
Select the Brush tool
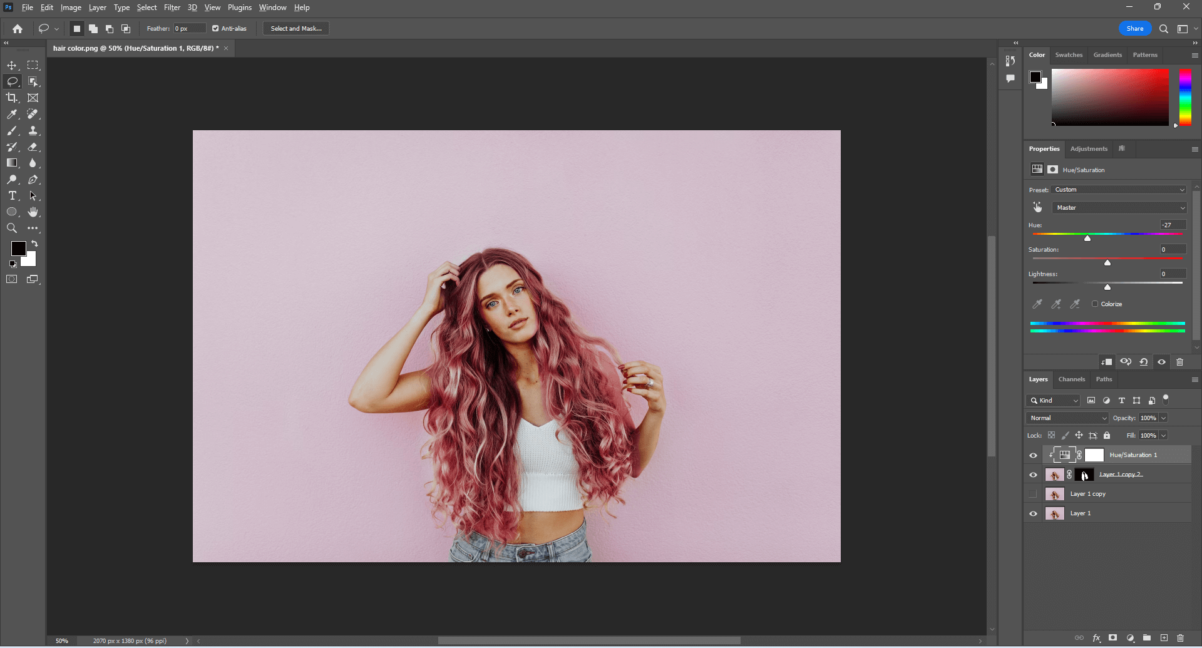(x=12, y=131)
